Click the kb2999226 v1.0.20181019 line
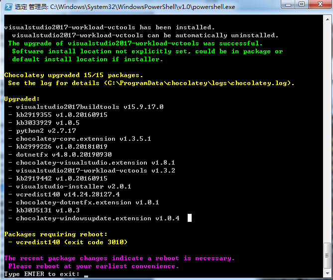The height and width of the screenshot is (280, 333). 58,147
